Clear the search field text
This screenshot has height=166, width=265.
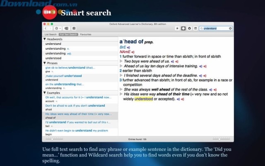point(231,29)
